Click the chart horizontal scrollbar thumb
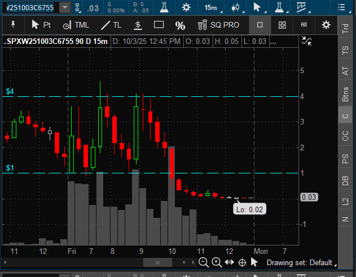356x277 pixels. pos(157,263)
